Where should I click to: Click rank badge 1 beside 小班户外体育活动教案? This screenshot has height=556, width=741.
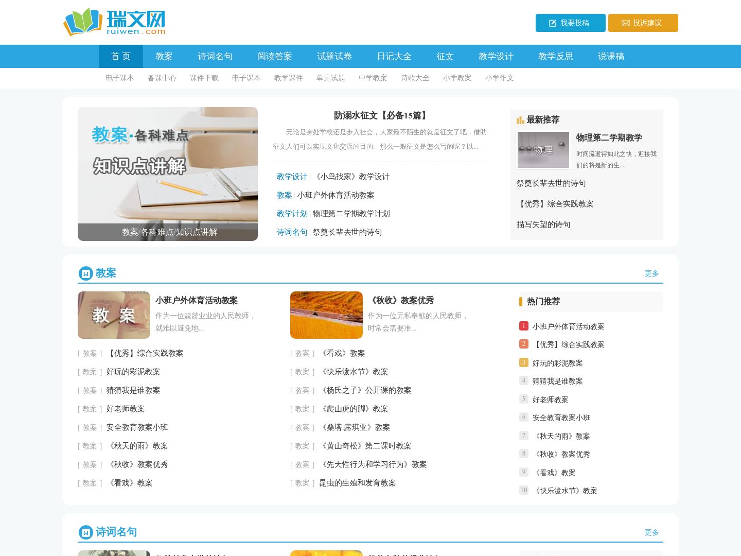pyautogui.click(x=524, y=326)
